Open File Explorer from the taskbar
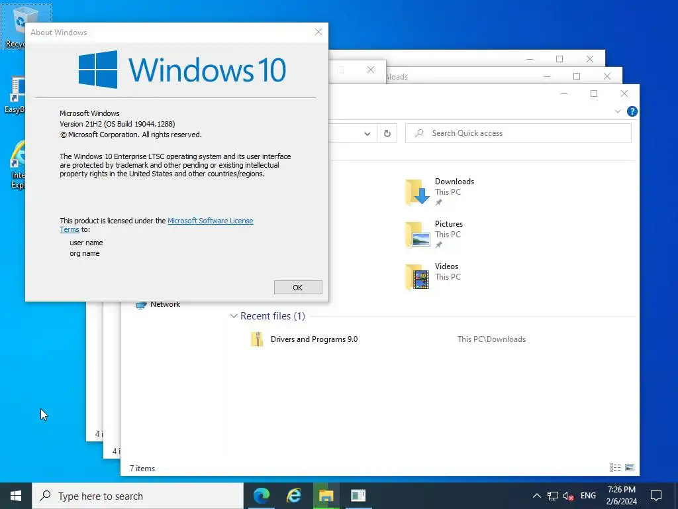 tap(326, 496)
